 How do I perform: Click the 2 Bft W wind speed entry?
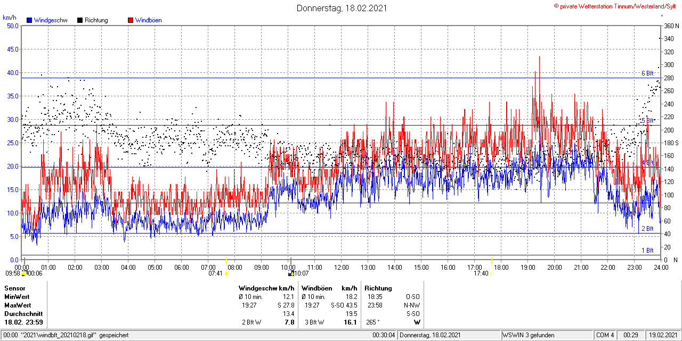(x=251, y=322)
